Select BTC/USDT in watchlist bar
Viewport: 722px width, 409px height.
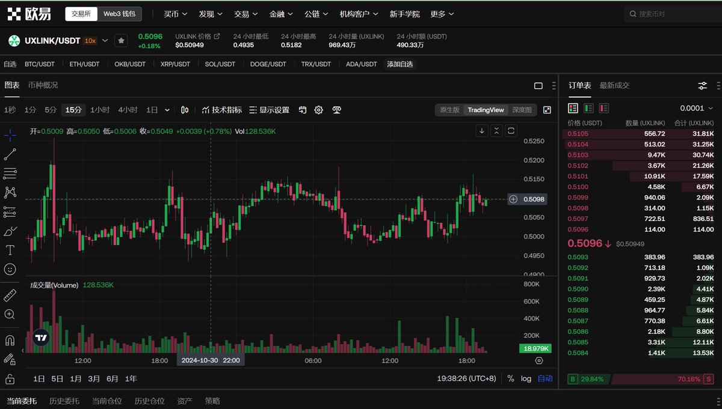[x=40, y=64]
